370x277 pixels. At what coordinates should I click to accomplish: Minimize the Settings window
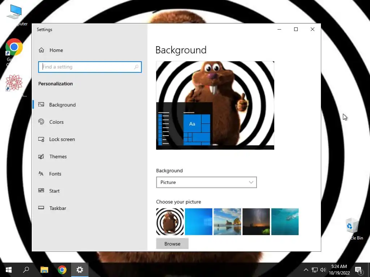[279, 29]
